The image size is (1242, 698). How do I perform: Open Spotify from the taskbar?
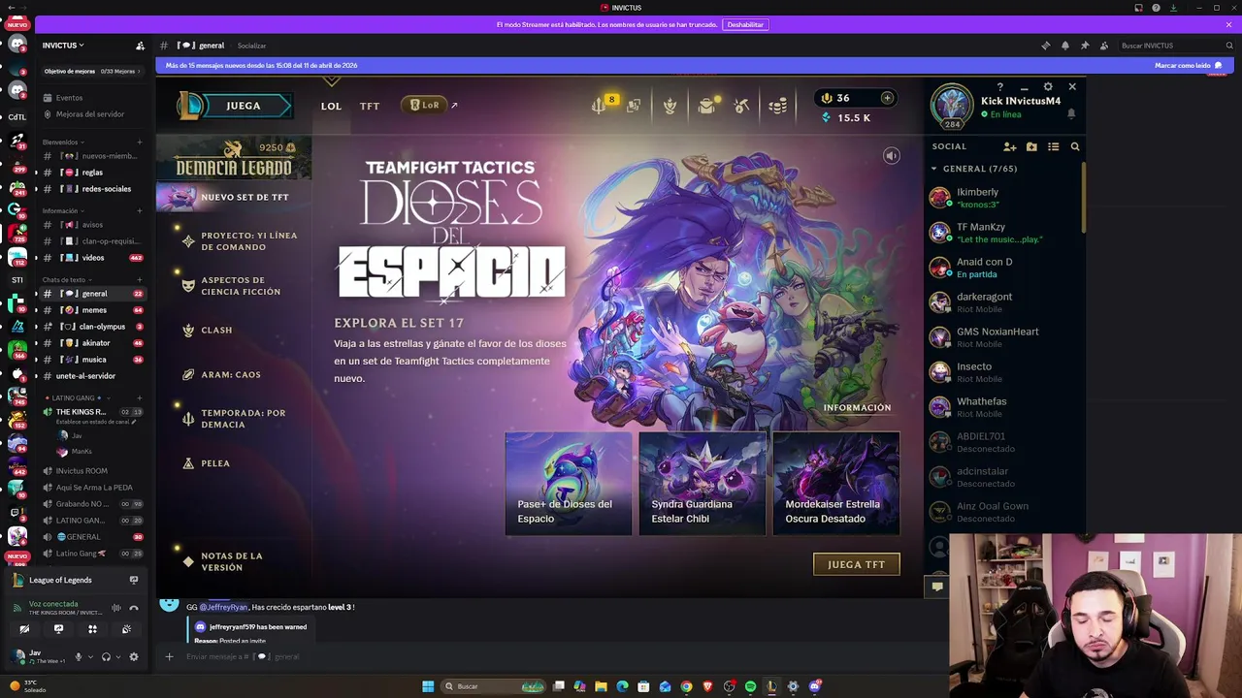click(750, 686)
